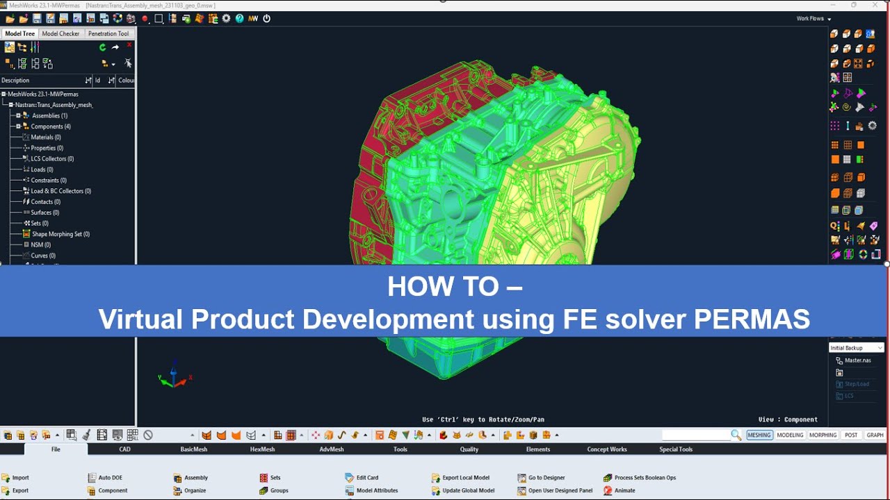890x500 pixels.
Task: Click the Animate red icon
Action: click(608, 490)
